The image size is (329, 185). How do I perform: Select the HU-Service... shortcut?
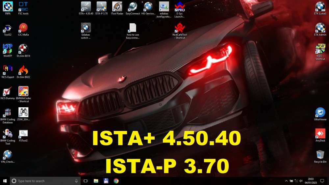148,8
